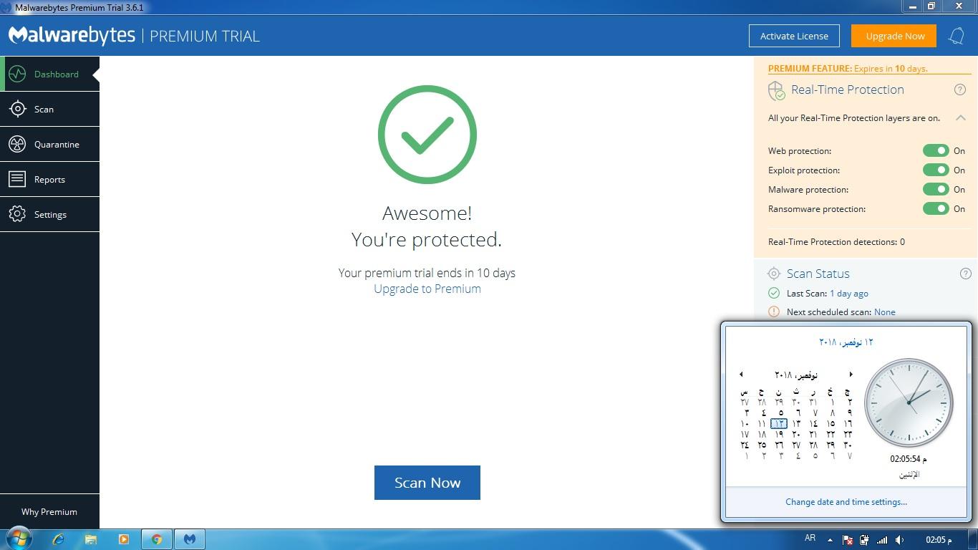Select day ٣٠ on the last November row
This screenshot has height=550, width=978.
click(x=848, y=445)
